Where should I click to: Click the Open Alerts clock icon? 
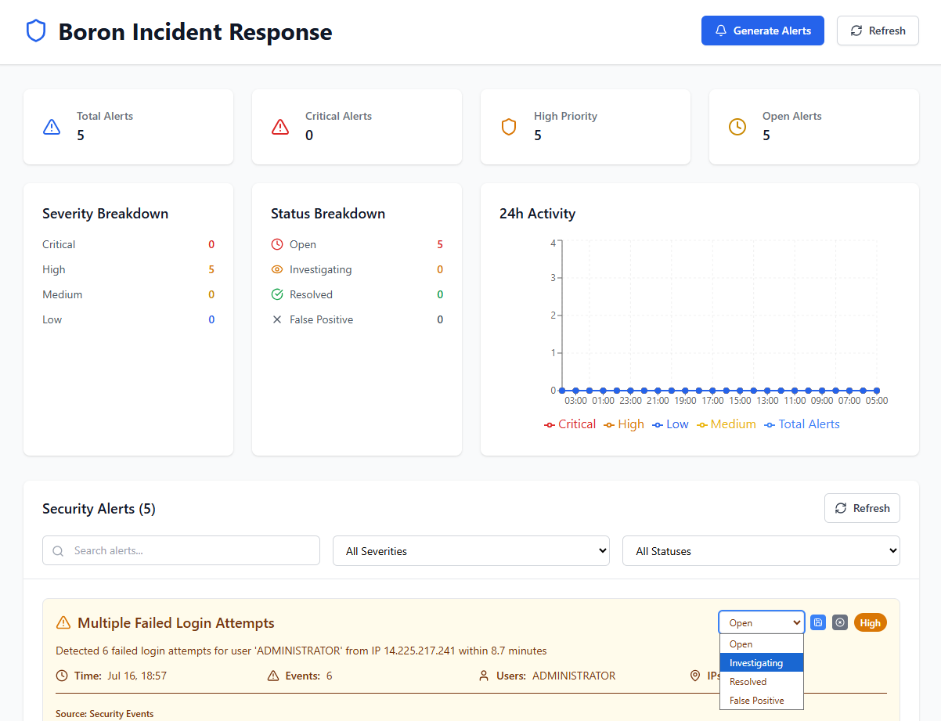[737, 127]
